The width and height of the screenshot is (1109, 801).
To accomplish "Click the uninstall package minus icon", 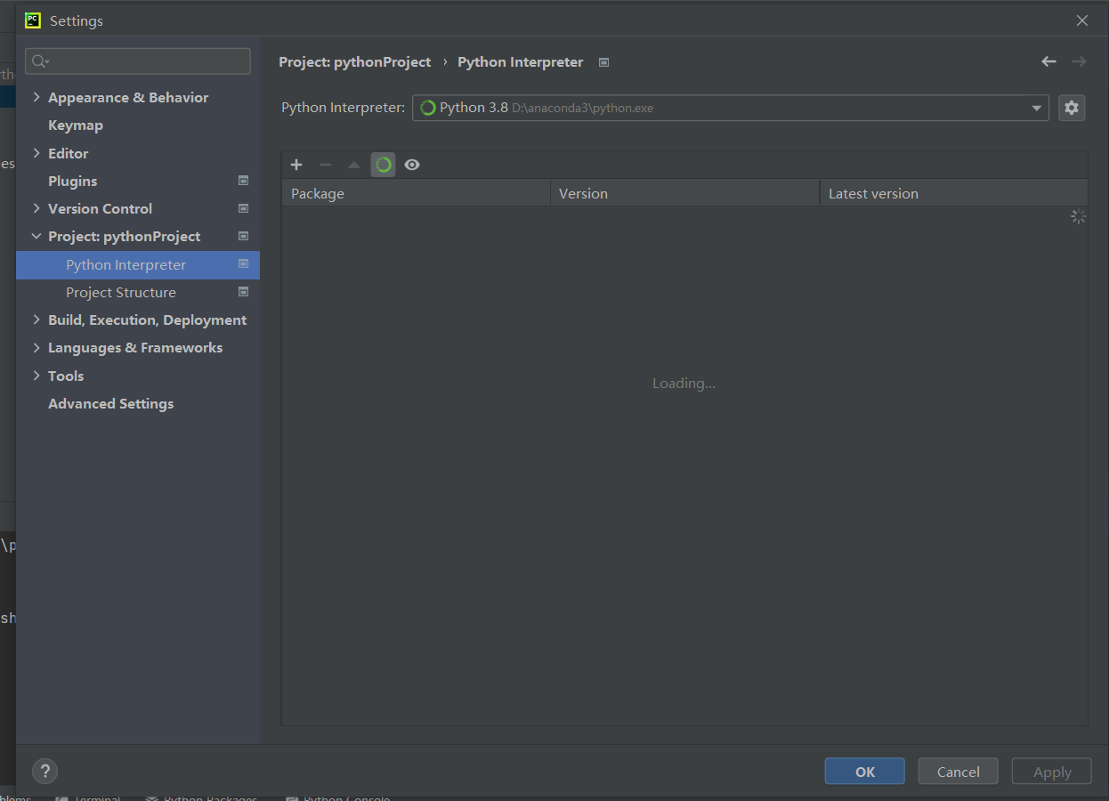I will pyautogui.click(x=326, y=165).
